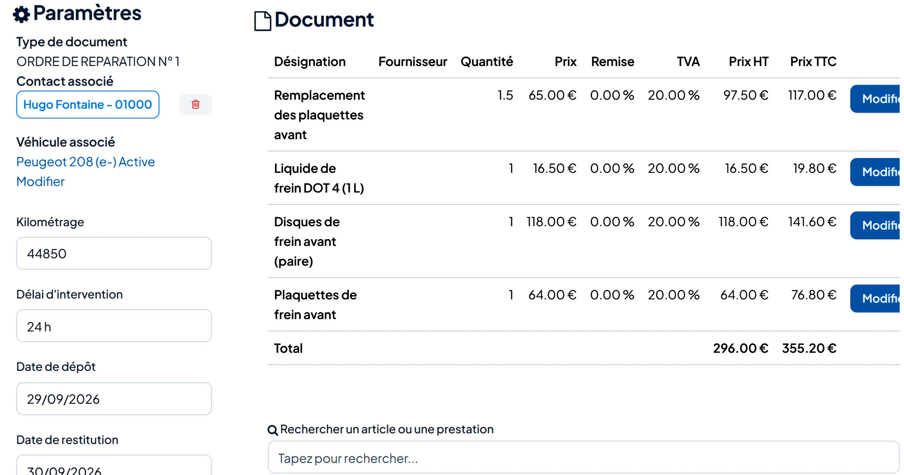
Task: Focus the Kilométrage input field
Action: click(x=114, y=253)
